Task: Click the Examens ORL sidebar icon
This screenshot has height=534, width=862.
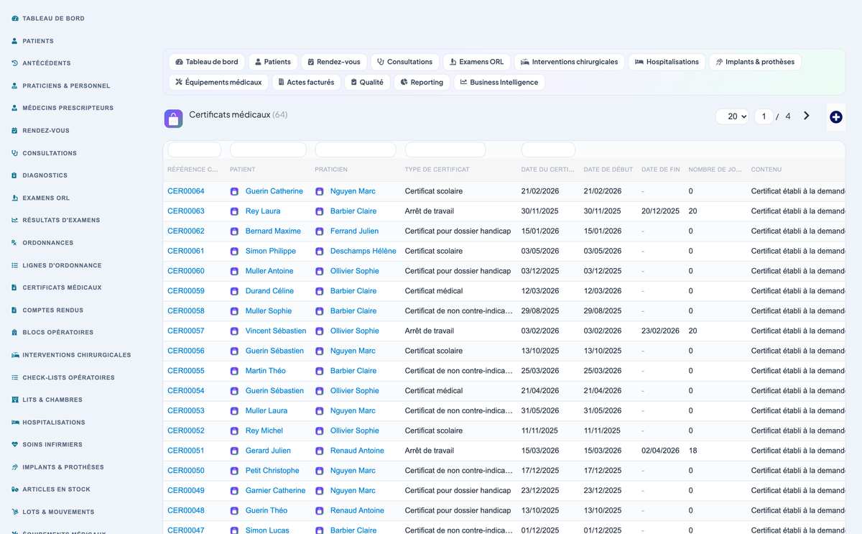Action: [x=15, y=198]
